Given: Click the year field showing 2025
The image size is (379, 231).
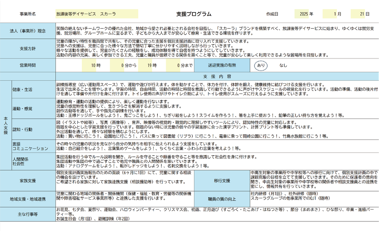Looking at the screenshot, I should 302,14.
